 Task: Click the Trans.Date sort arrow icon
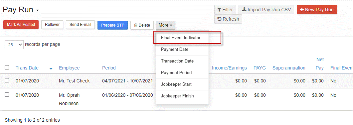(x=51, y=68)
